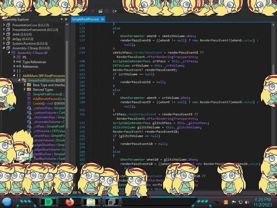Screen dimensions: 277x208
Task: Click the _chromaticPass field icon
Action: [x=29, y=117]
